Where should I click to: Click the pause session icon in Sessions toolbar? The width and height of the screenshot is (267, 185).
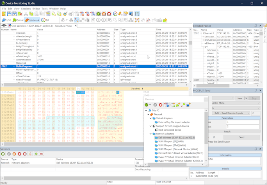coord(14,154)
